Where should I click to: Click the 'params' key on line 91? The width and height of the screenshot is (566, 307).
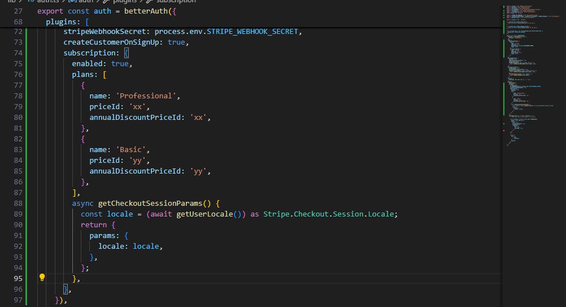tap(102, 236)
